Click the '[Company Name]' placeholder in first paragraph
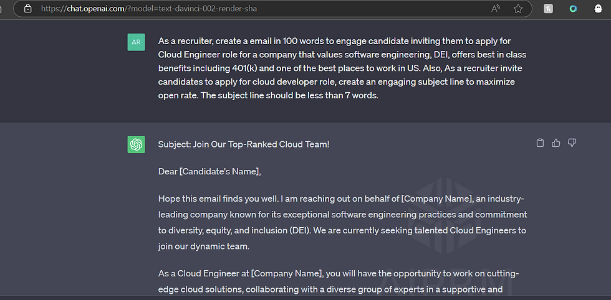Image resolution: width=611 pixels, height=300 pixels. [x=436, y=199]
